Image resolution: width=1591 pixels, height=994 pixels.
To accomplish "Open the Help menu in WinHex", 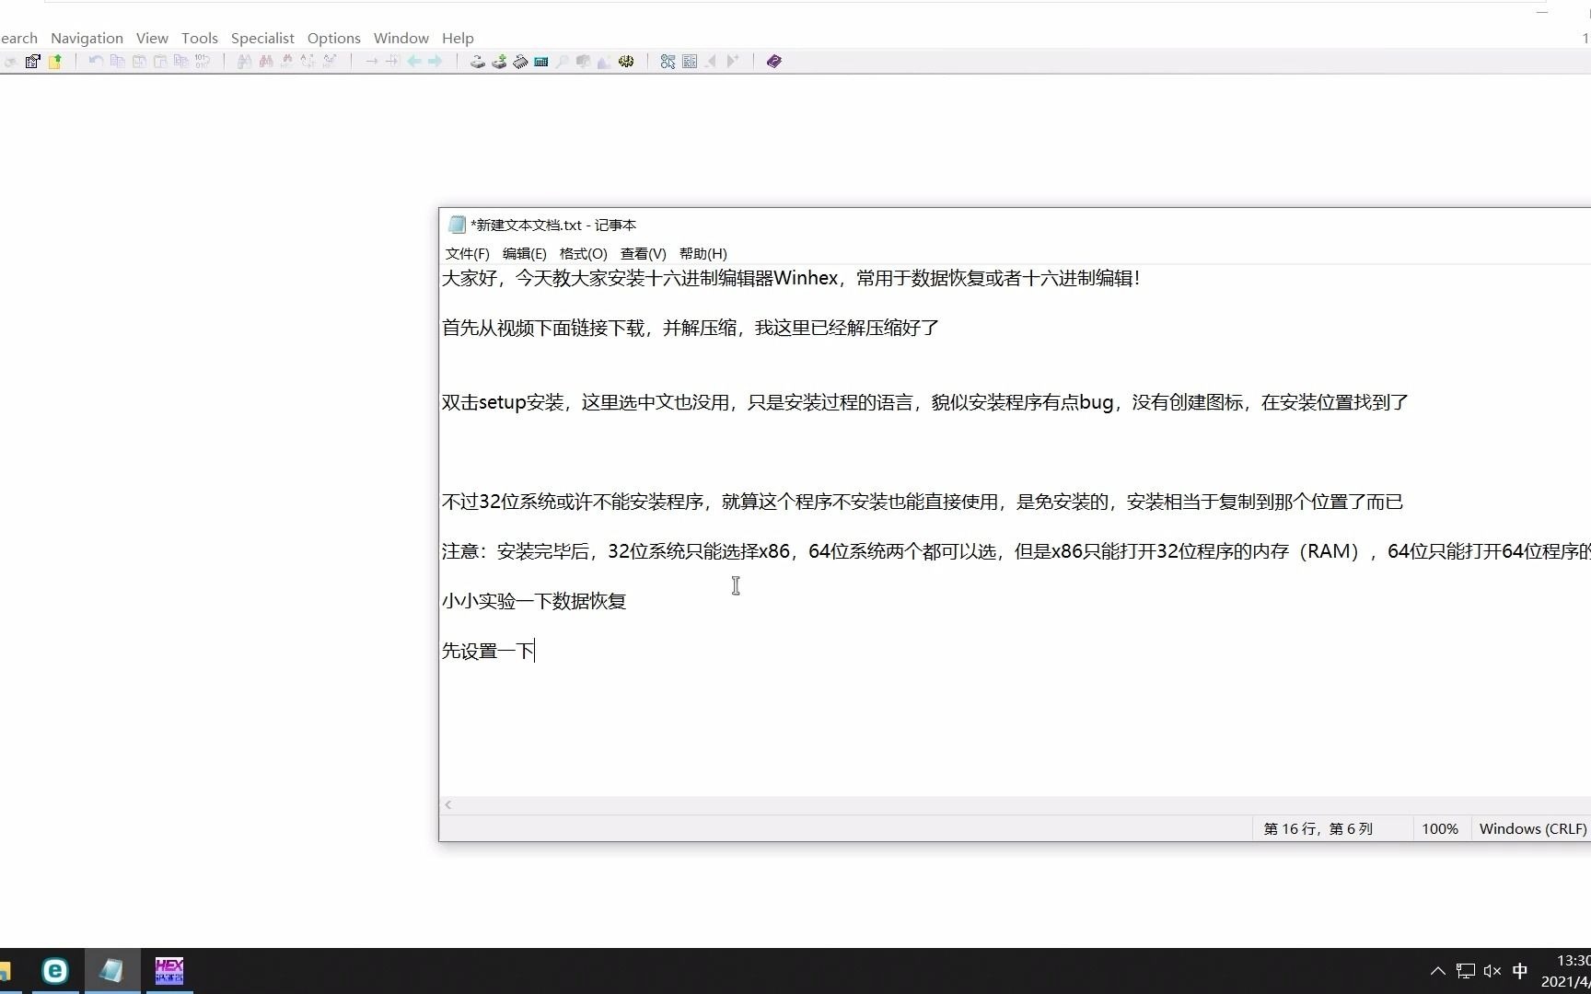I will point(458,38).
